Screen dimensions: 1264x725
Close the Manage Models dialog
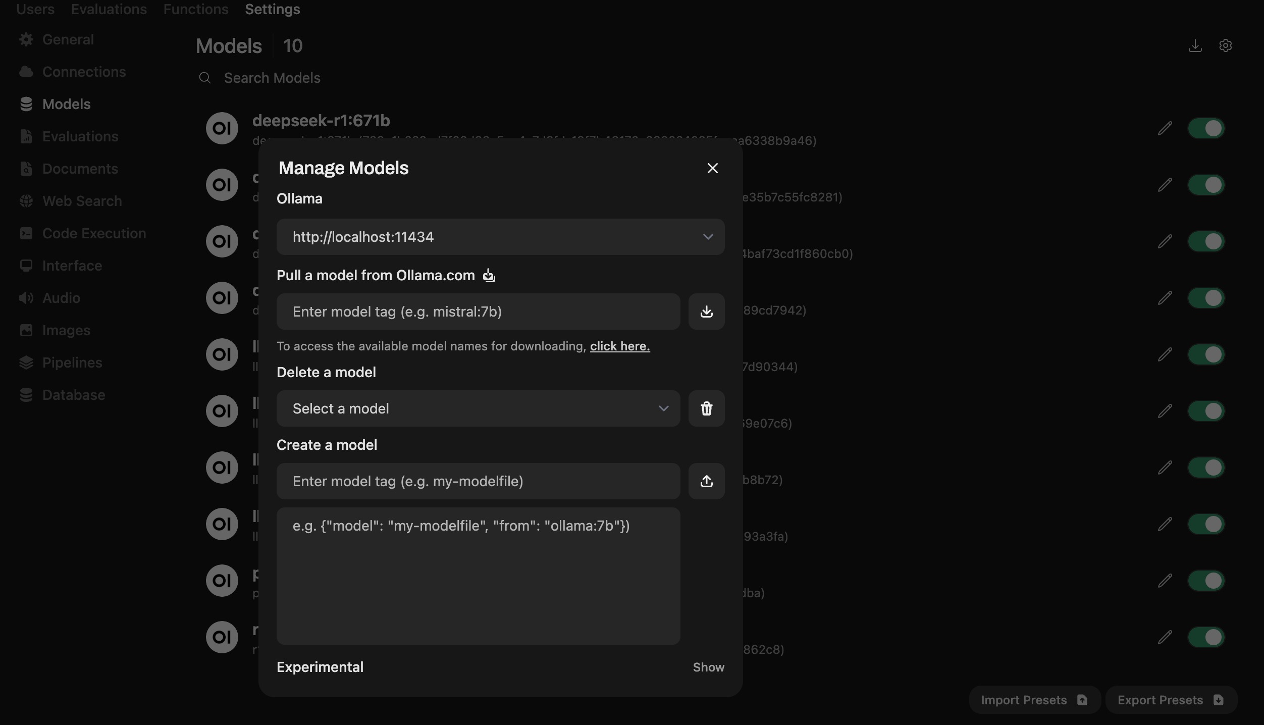[x=712, y=168]
